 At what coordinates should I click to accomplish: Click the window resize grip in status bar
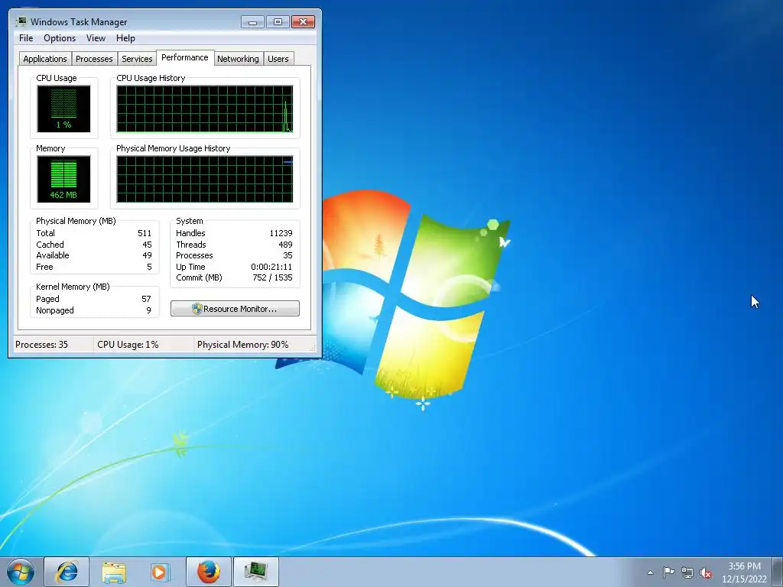click(x=313, y=348)
